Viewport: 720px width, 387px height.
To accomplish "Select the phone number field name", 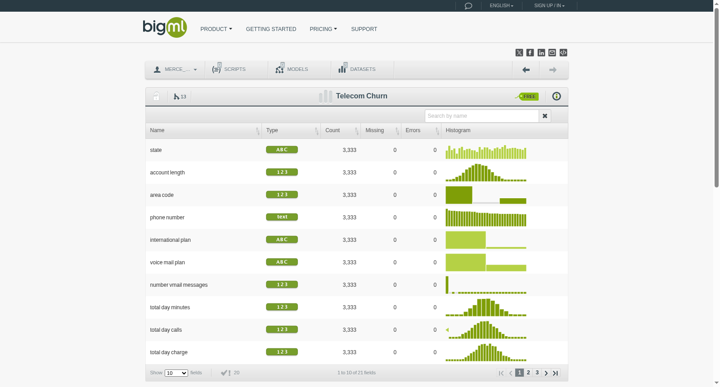I will (x=167, y=218).
